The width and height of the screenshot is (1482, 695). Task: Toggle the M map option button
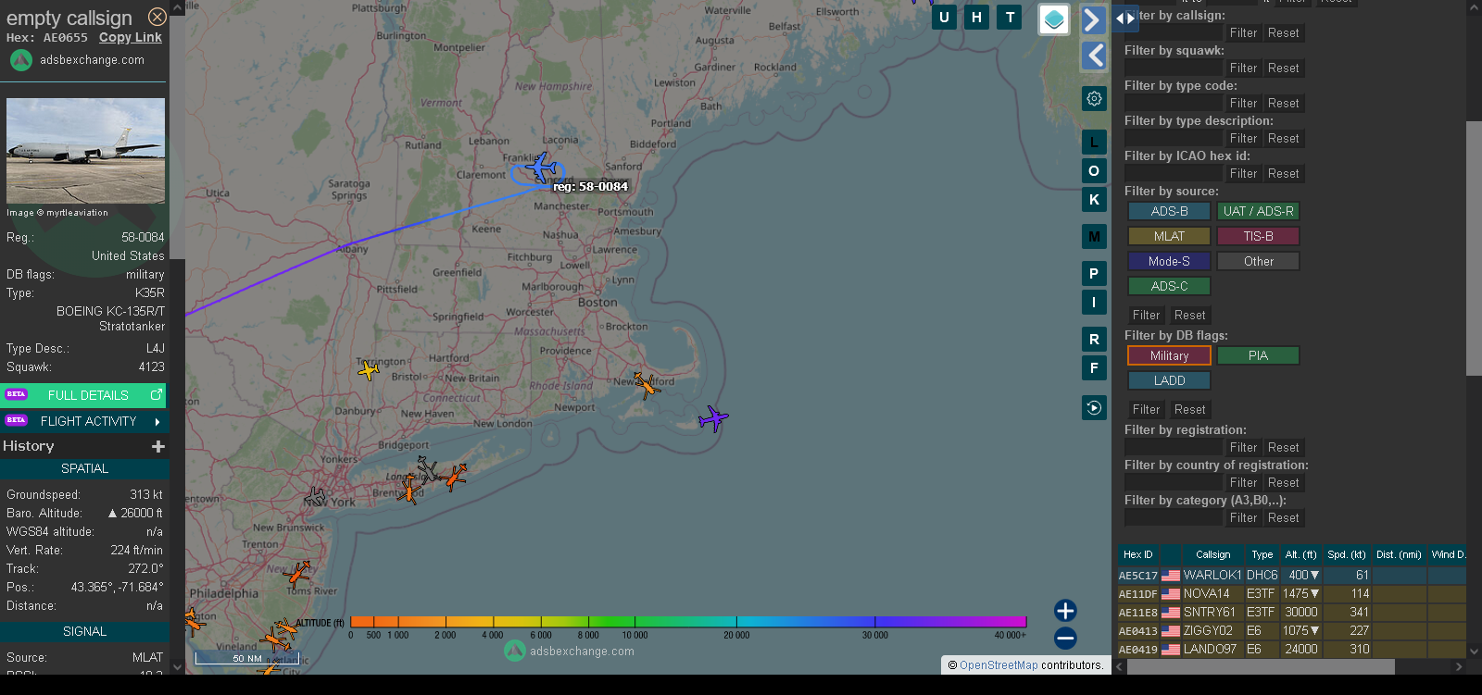pos(1094,237)
